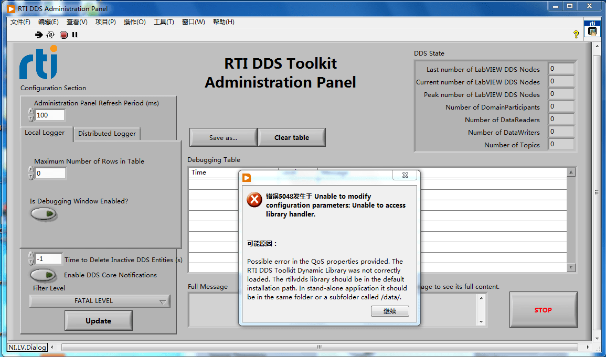Click the horizontal scrollbar left arrow

(x=52, y=347)
